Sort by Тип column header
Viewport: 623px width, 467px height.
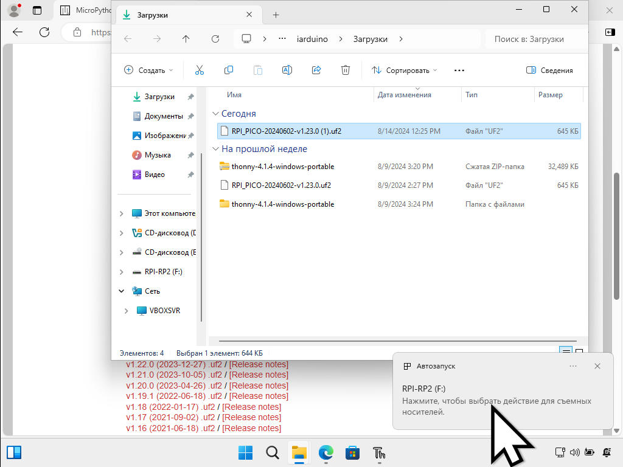(472, 95)
